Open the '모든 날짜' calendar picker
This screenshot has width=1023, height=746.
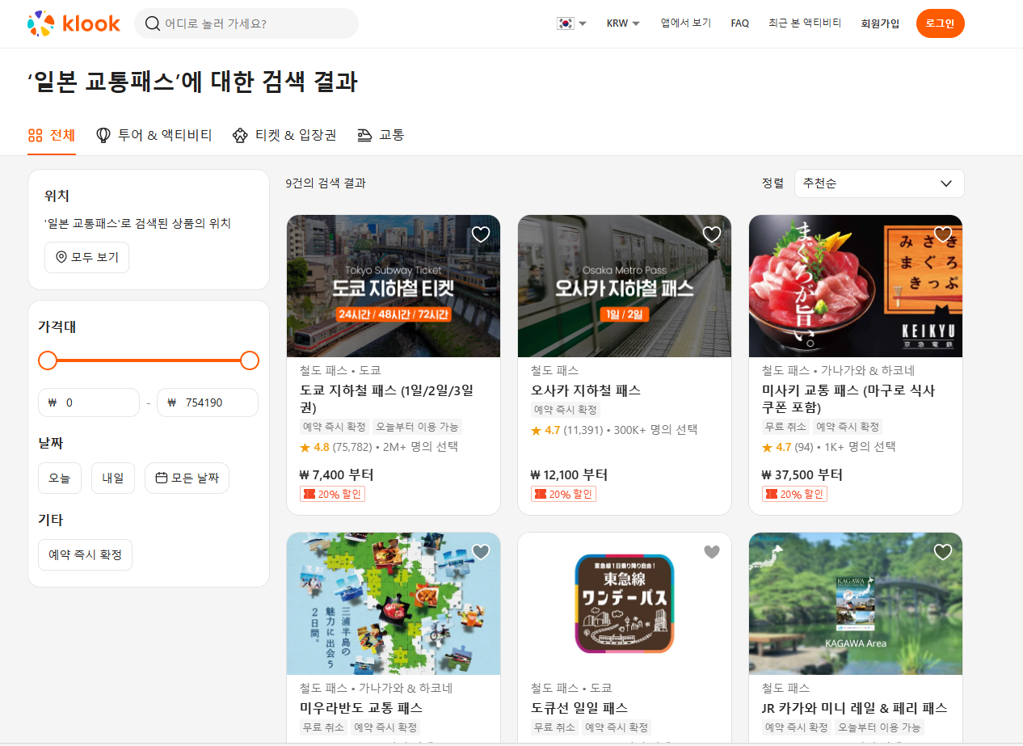(187, 478)
